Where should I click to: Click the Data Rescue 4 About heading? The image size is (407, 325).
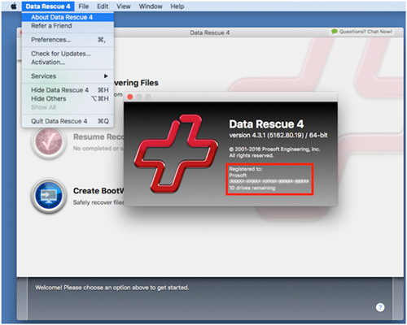(266, 124)
